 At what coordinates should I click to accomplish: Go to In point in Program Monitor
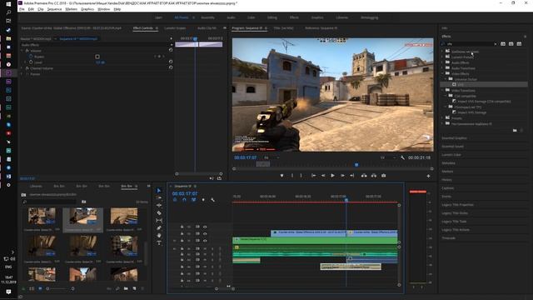click(313, 176)
